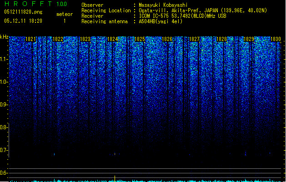This screenshot has height=182, width=286.
Task: Click the yellow meteor echo spike near 1824
Action: pos(115,178)
